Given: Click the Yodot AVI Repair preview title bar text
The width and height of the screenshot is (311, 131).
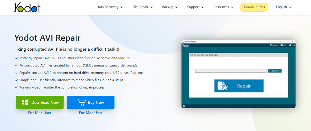Looking at the screenshot, I should point(190,42).
